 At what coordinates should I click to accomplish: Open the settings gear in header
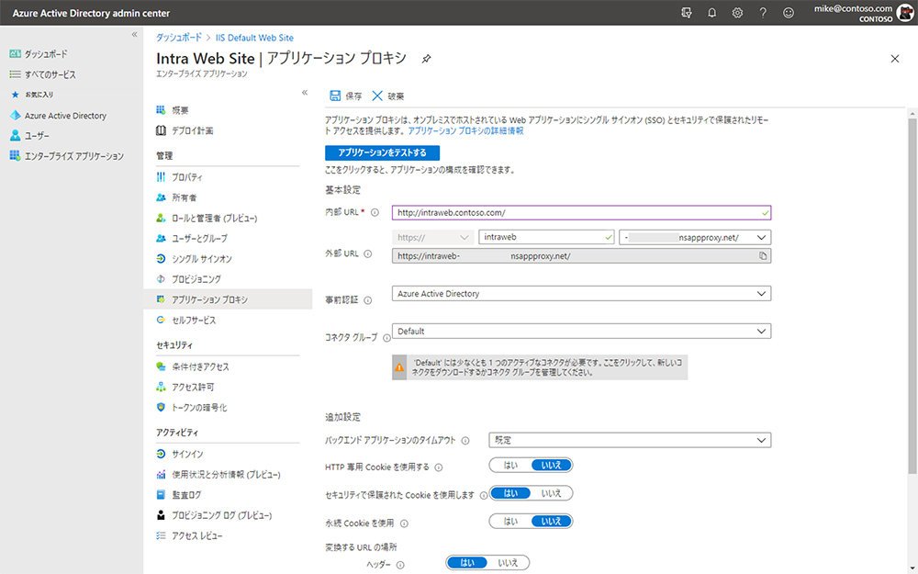click(737, 12)
